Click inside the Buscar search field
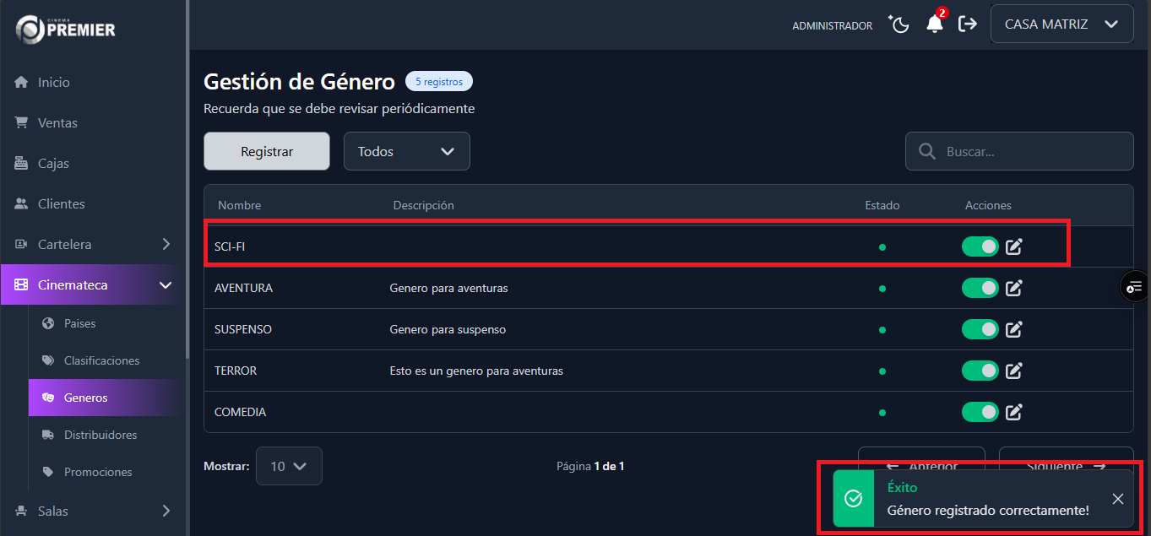1151x536 pixels. (1022, 150)
